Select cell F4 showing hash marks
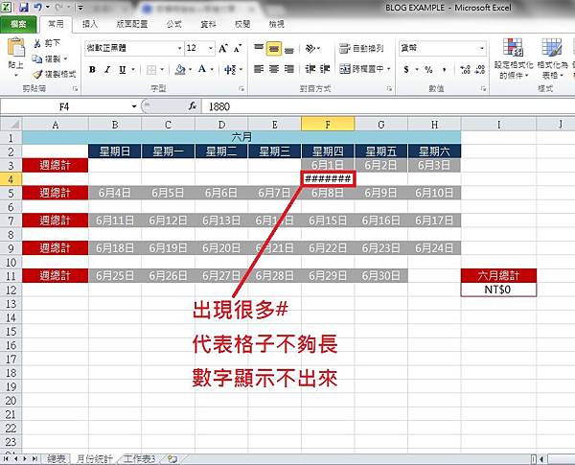This screenshot has height=465, width=575. (x=328, y=178)
